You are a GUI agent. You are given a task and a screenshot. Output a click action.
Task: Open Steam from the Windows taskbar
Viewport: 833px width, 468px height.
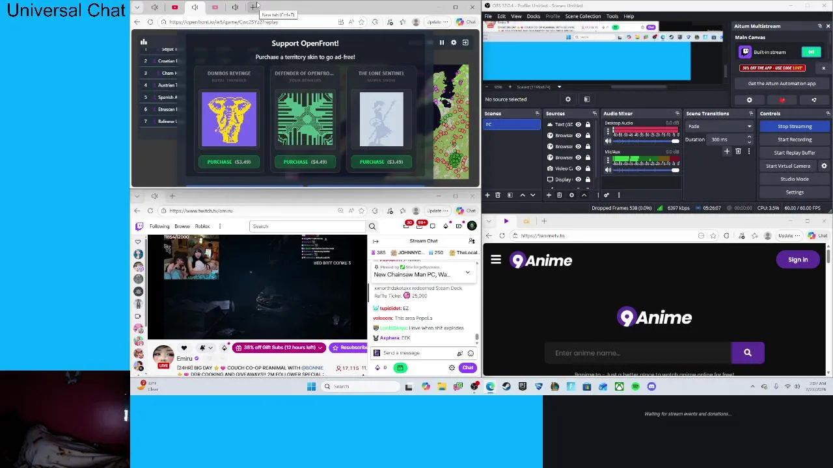pyautogui.click(x=506, y=387)
